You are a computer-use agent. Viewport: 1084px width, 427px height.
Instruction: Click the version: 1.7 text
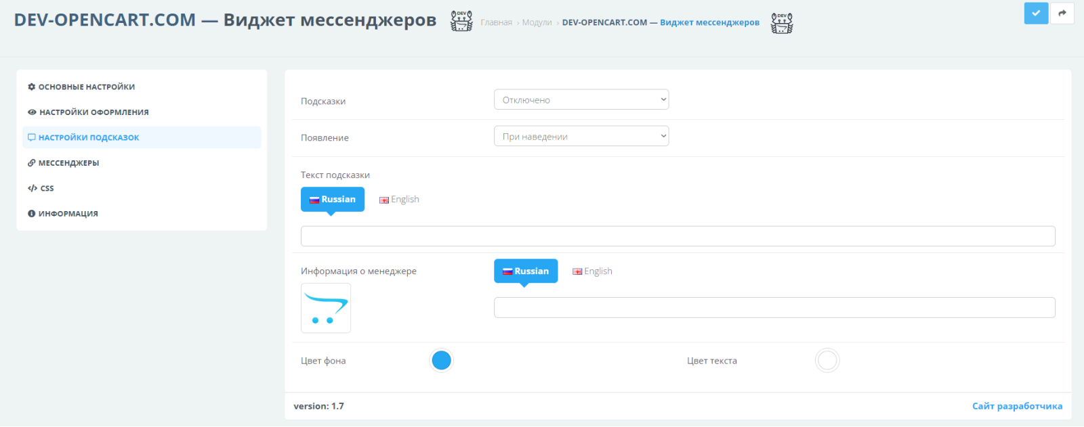[x=318, y=406]
